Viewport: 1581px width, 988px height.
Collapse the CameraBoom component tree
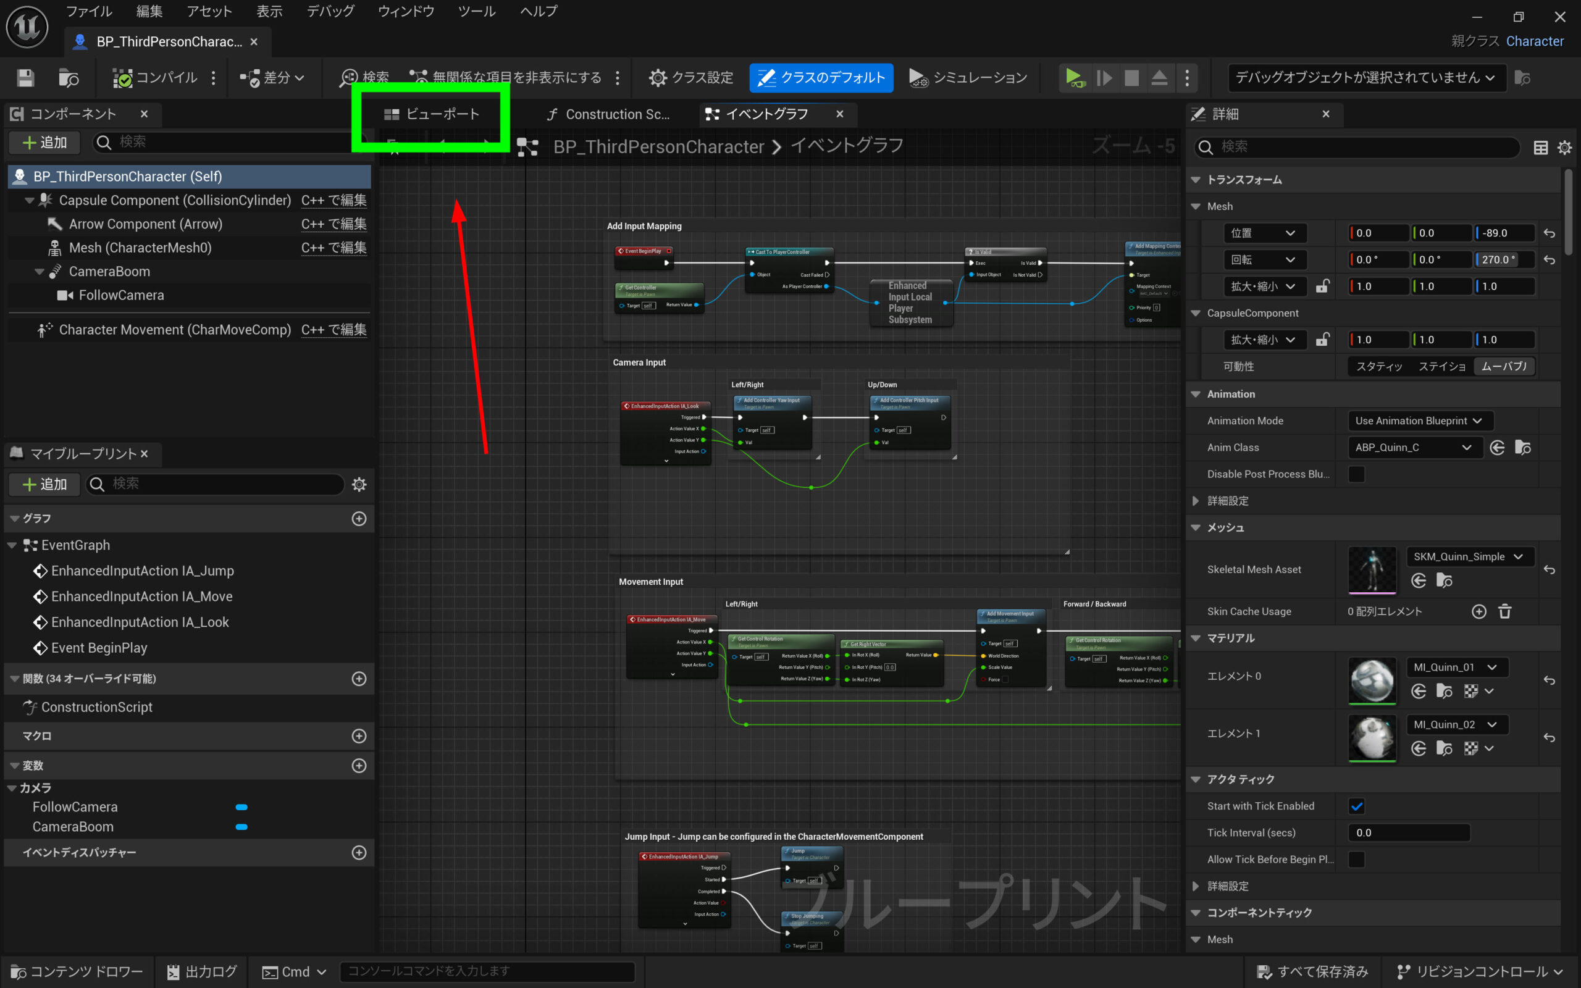coord(39,272)
